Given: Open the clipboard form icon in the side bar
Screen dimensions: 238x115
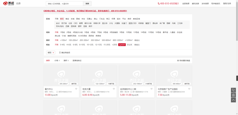Looking at the screenshot, I should [x=234, y=95].
